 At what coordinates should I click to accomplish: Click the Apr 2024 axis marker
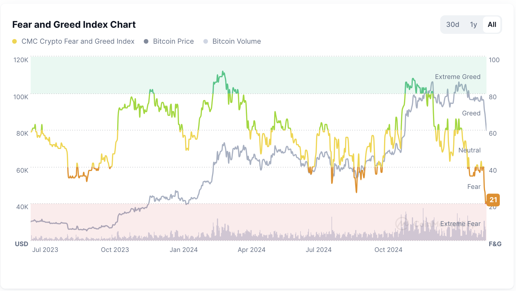point(252,250)
